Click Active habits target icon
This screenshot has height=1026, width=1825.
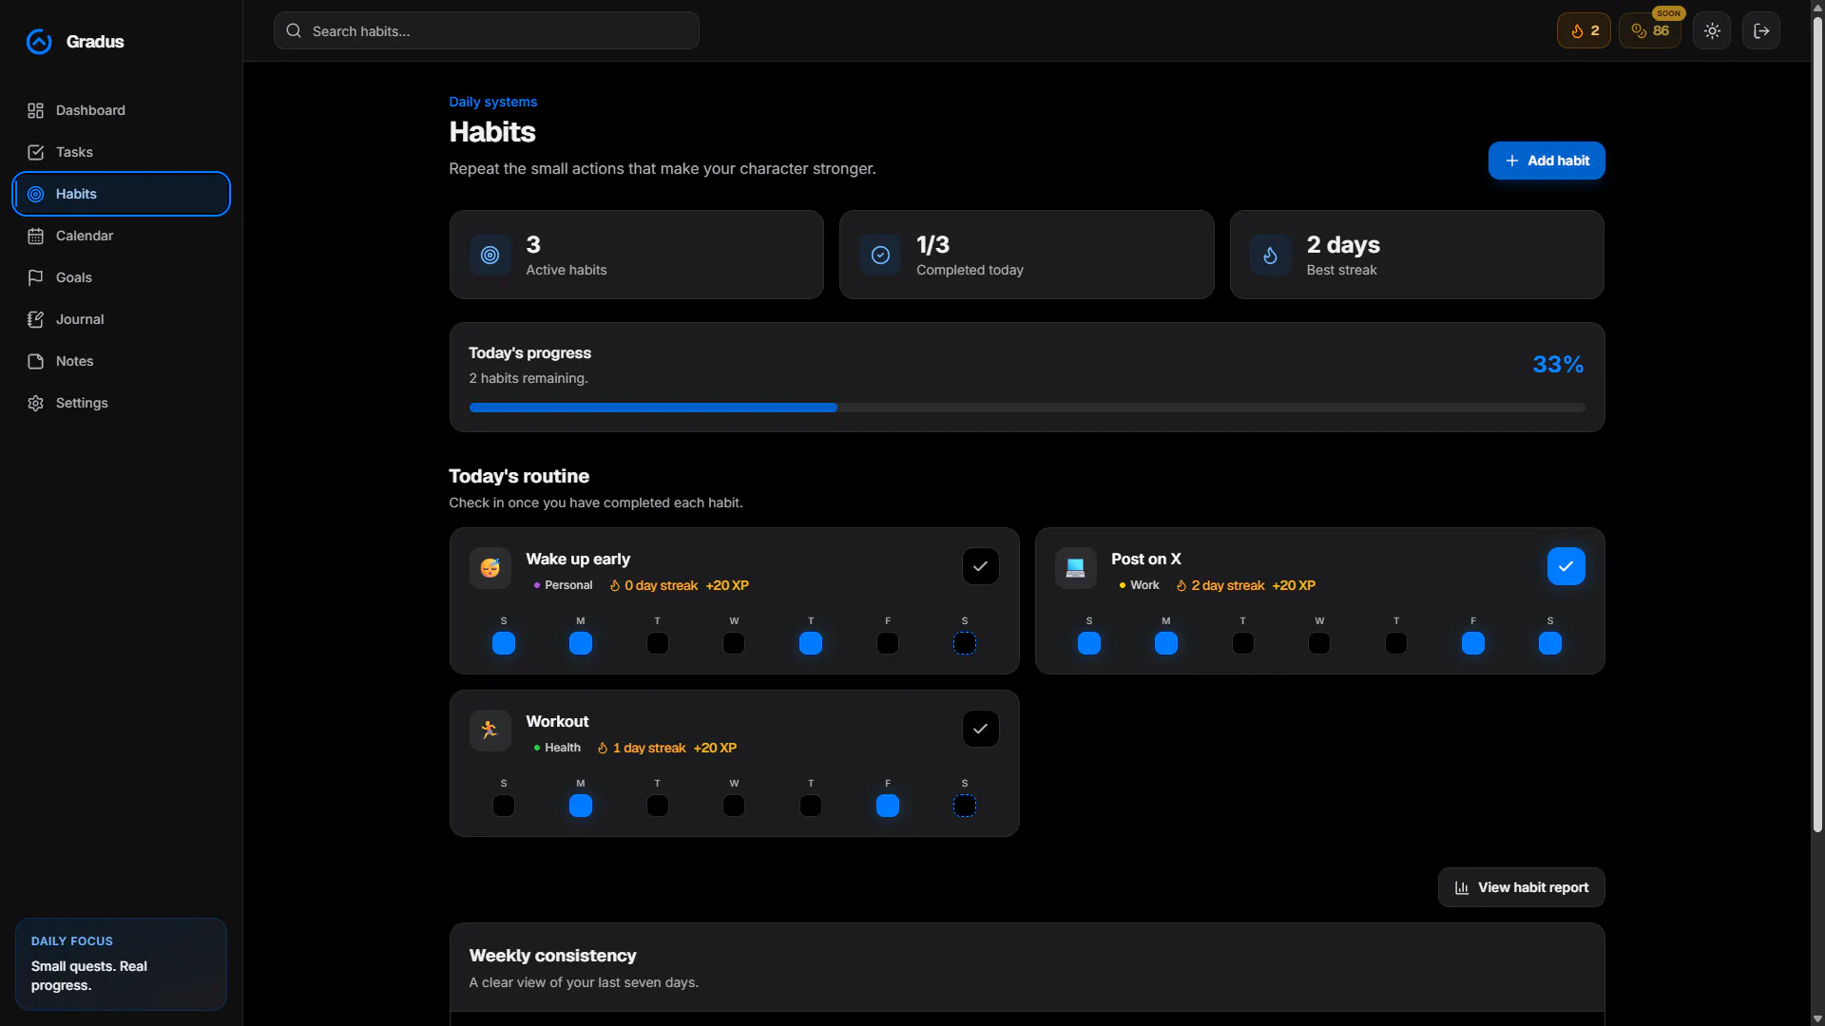coord(490,255)
